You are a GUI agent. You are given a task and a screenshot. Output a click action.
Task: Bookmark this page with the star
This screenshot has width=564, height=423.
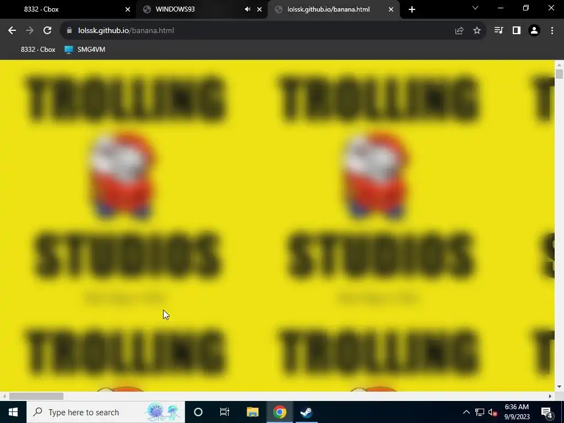click(477, 31)
